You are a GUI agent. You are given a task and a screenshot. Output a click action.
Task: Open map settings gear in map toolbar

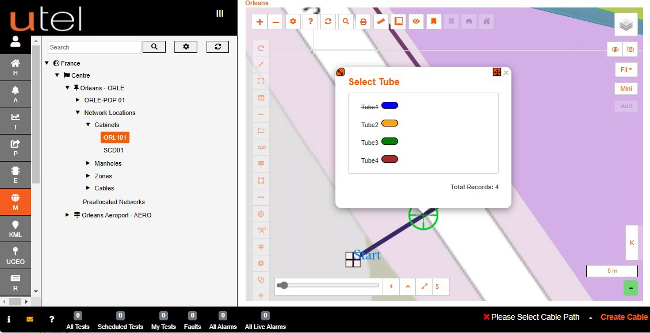293,21
